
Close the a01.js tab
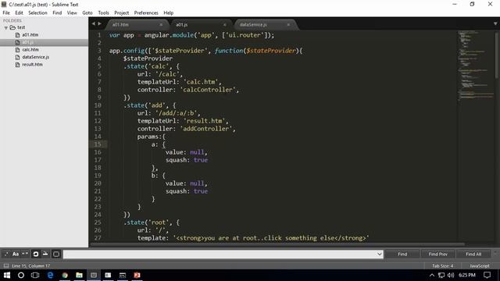[225, 24]
